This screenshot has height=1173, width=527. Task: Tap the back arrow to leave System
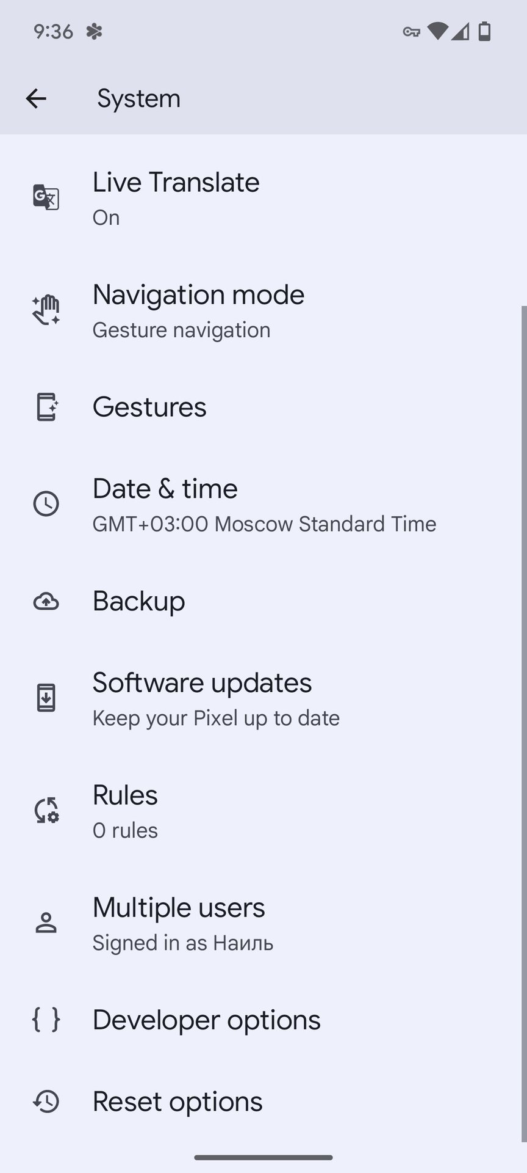[36, 98]
